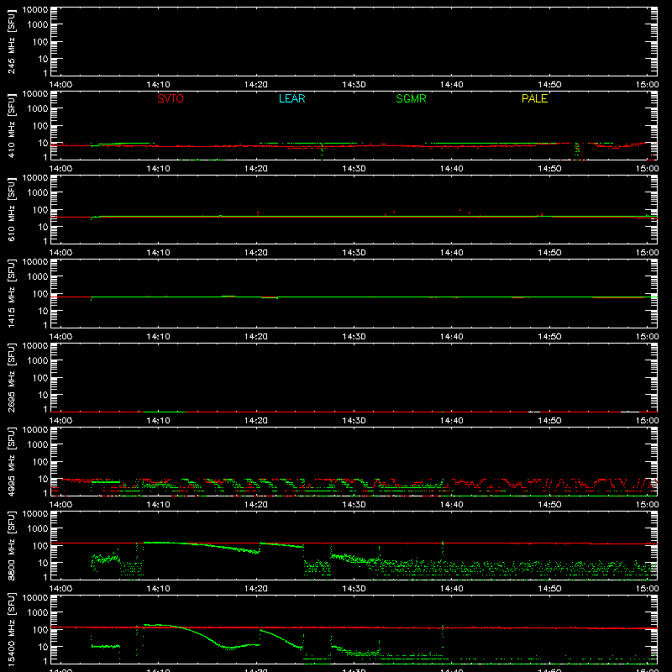The image size is (672, 672).
Task: Click the 10000 label on 8800 MHz axis
Action: click(35, 514)
